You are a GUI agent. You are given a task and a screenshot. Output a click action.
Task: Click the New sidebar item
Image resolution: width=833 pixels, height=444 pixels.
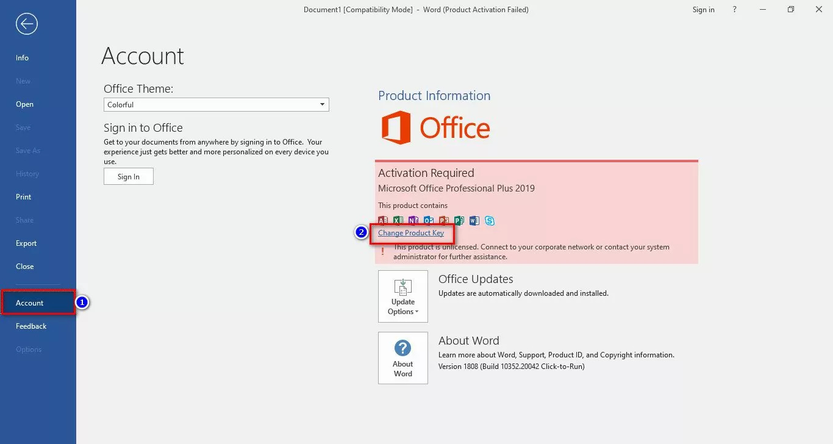[x=38, y=81]
